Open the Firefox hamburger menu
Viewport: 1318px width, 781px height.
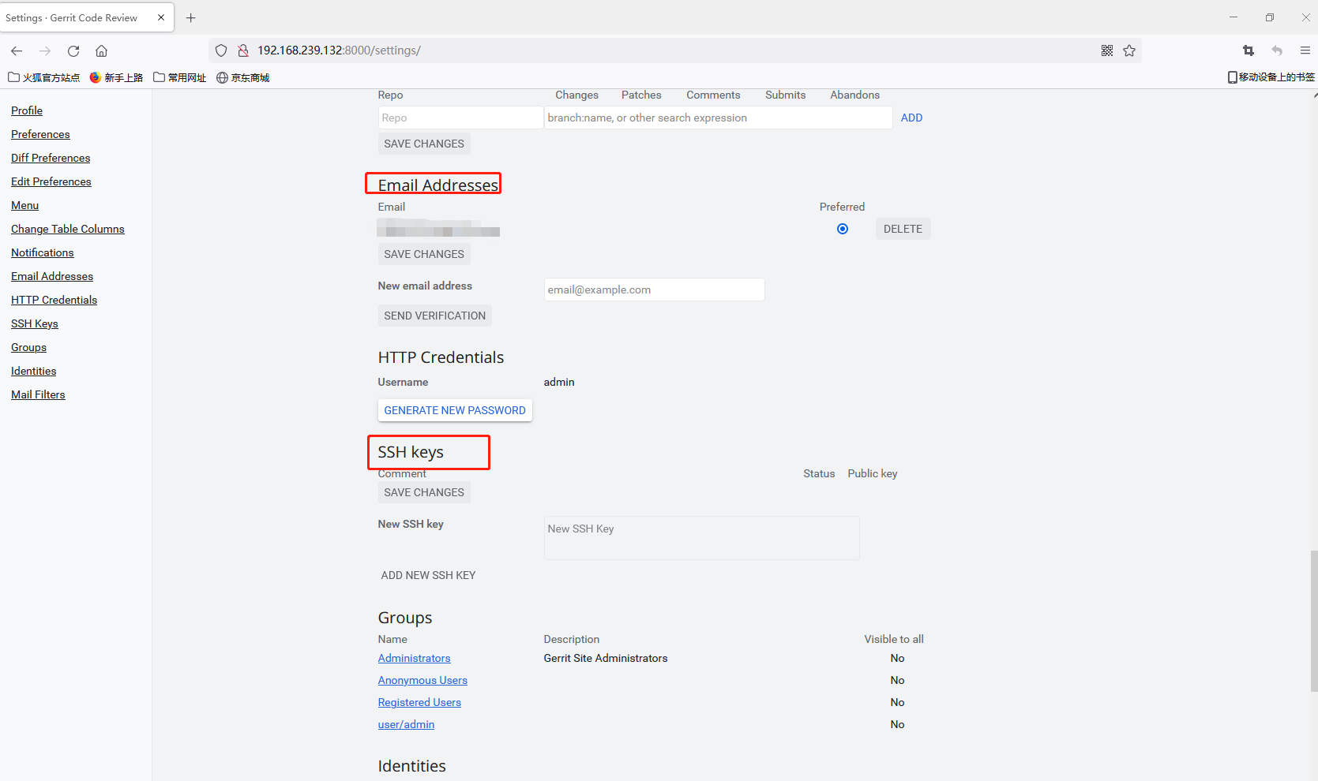1305,50
